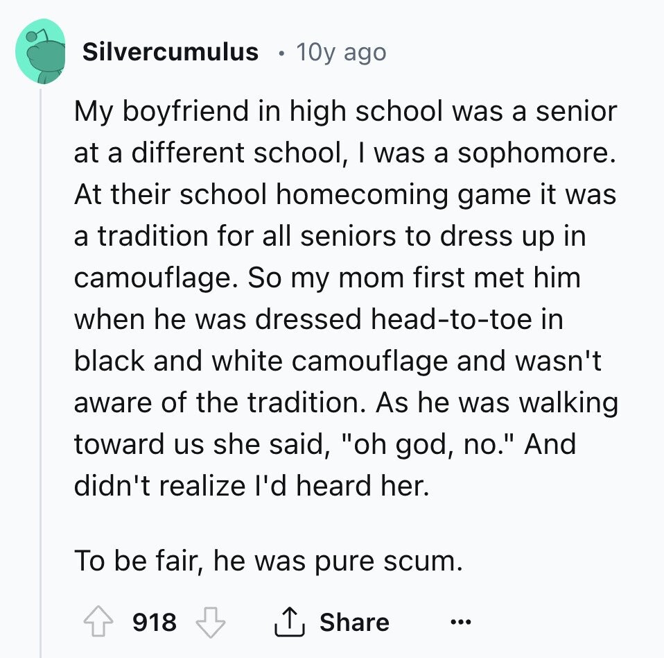Click the Share label text
Viewport: 664px width, 658px height.
point(354,622)
